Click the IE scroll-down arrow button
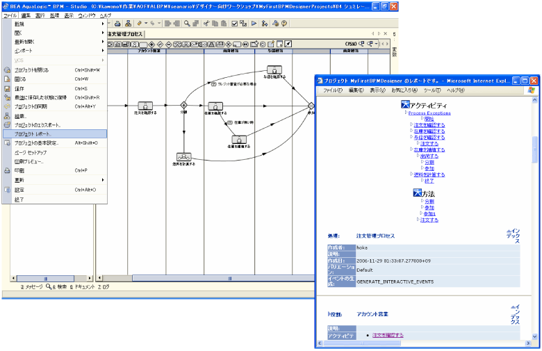542x351 pixels. (x=535, y=336)
